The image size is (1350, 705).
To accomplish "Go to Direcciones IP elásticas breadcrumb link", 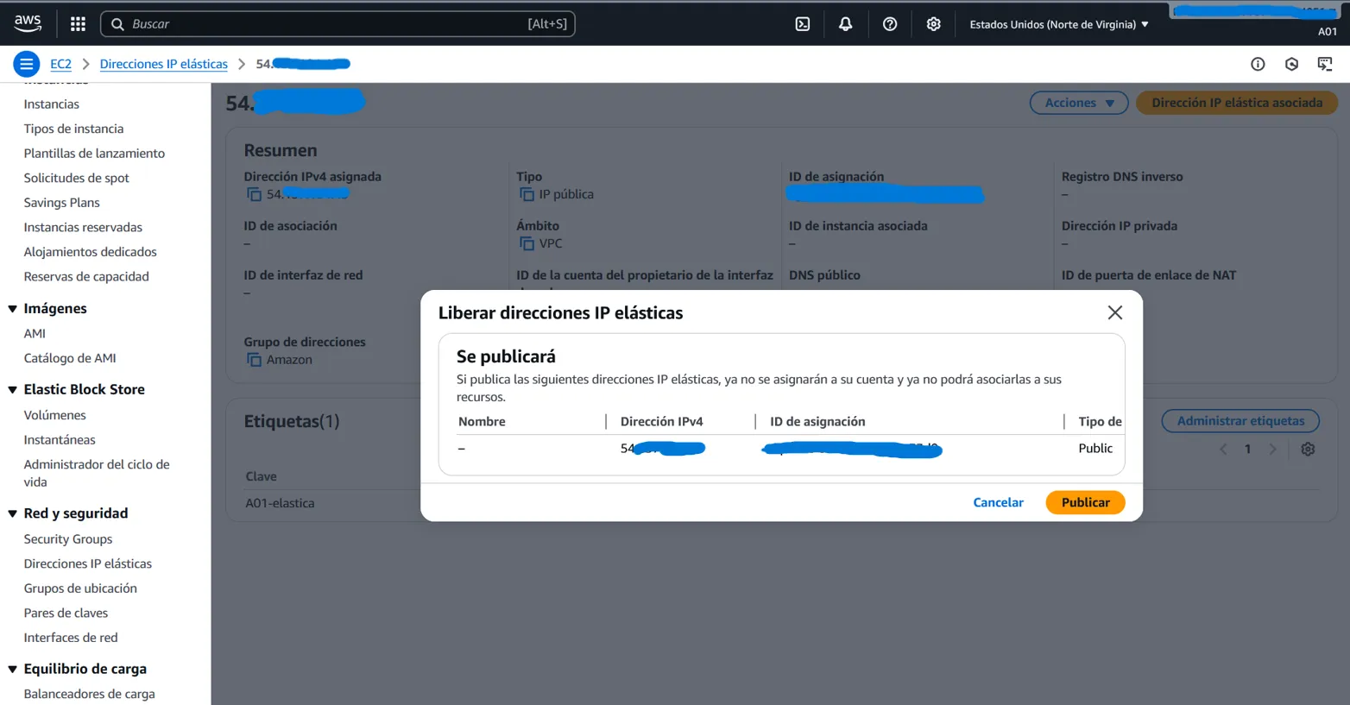I will click(163, 64).
